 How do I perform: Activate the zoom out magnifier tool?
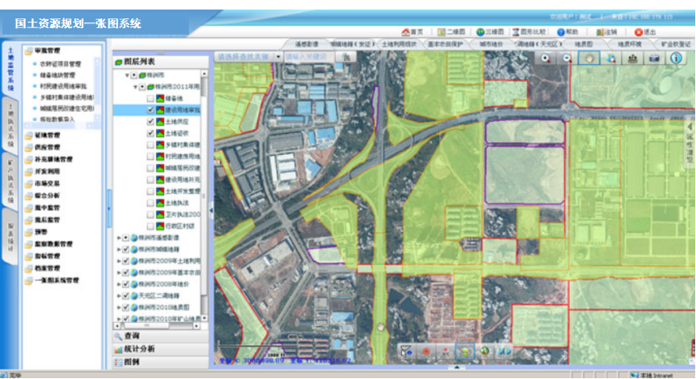[x=567, y=58]
